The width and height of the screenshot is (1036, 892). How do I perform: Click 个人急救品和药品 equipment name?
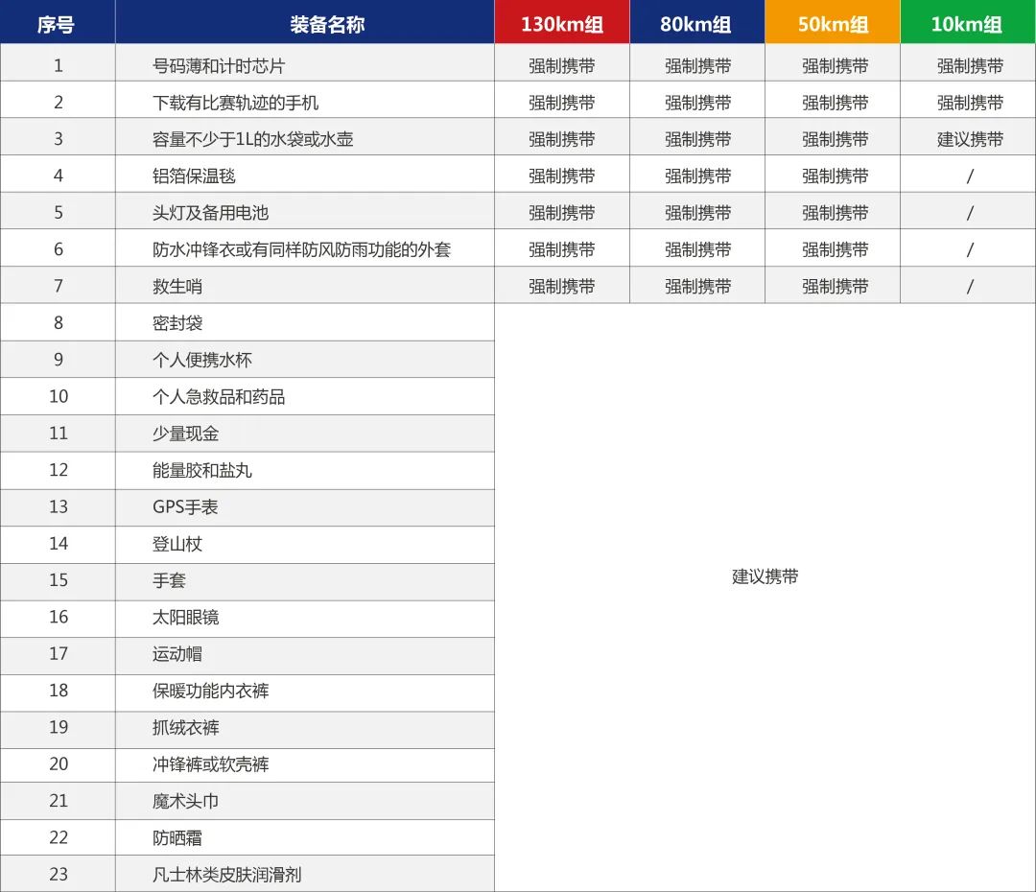click(219, 396)
